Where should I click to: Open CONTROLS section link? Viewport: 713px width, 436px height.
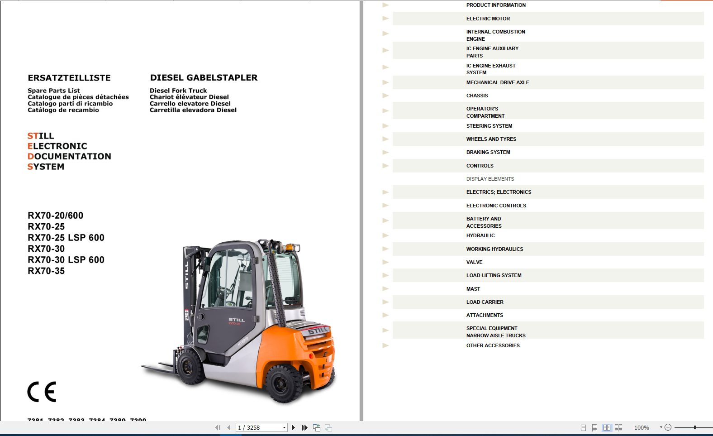(480, 166)
